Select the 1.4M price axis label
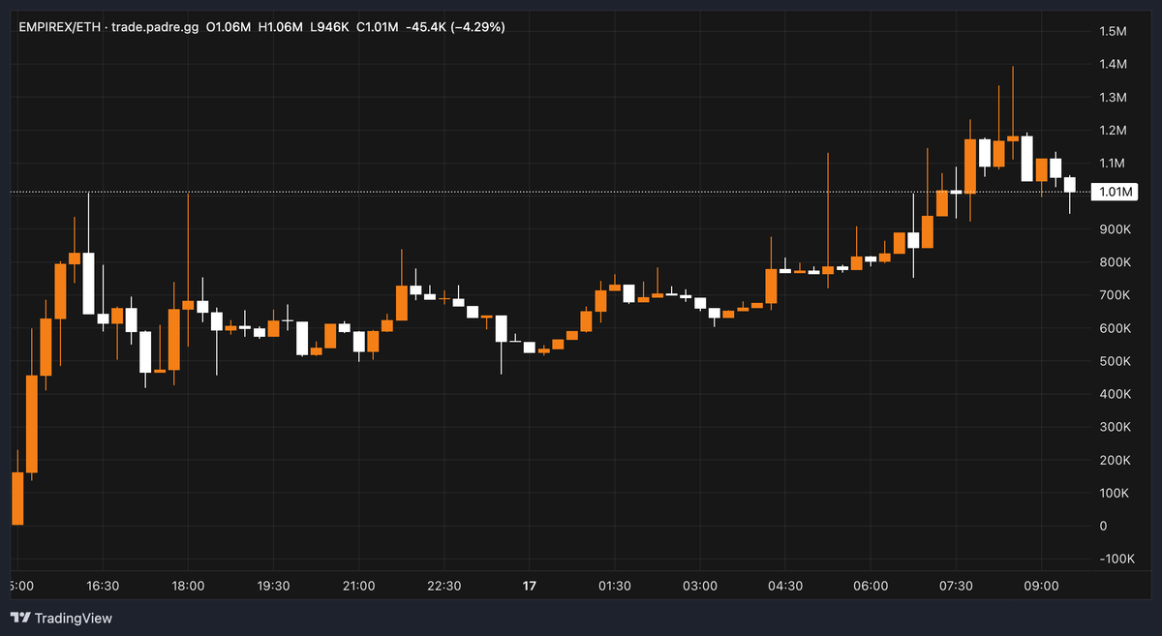The width and height of the screenshot is (1162, 636). 1114,65
